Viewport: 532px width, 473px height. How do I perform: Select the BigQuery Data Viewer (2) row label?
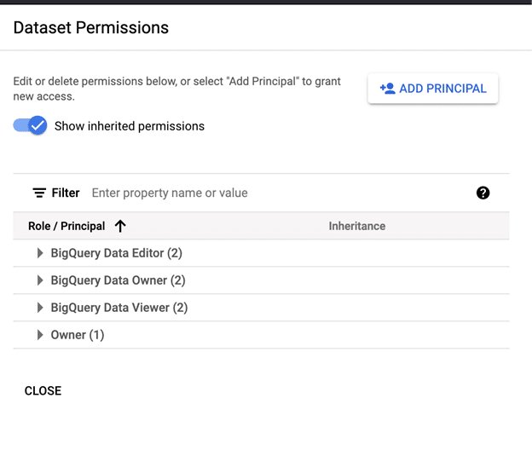click(x=119, y=308)
